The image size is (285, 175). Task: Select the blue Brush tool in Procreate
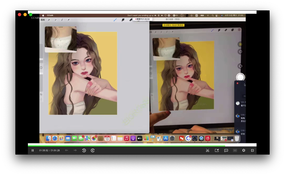click(115, 20)
